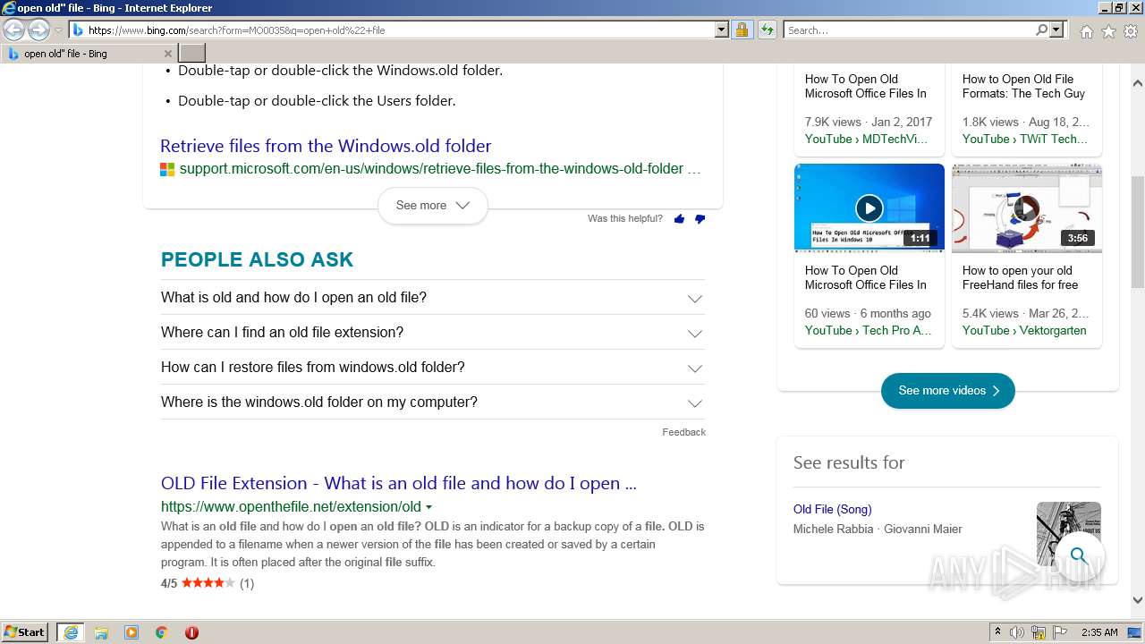Open address bar history dropdown
1145x644 pixels.
tap(722, 30)
